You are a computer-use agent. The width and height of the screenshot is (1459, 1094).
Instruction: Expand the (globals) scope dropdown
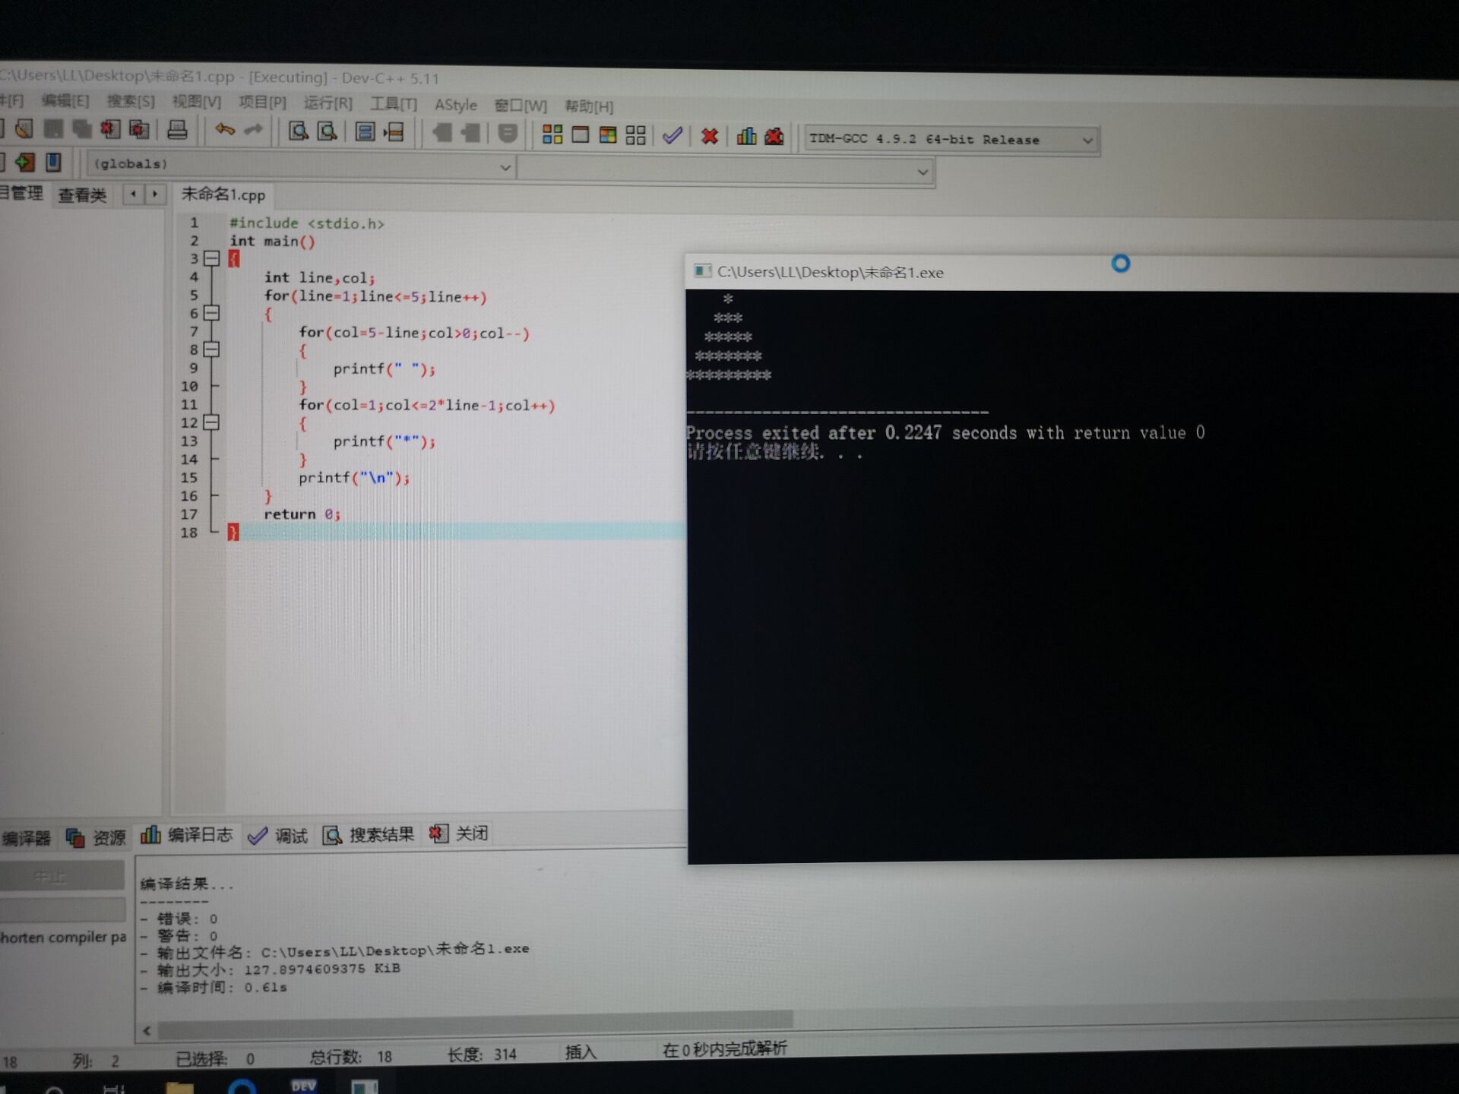(x=505, y=167)
